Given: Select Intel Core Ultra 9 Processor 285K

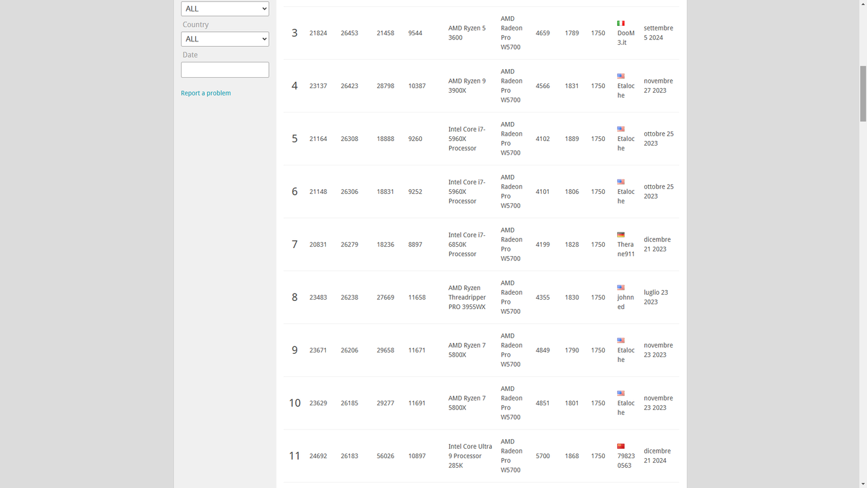Looking at the screenshot, I should click(470, 456).
